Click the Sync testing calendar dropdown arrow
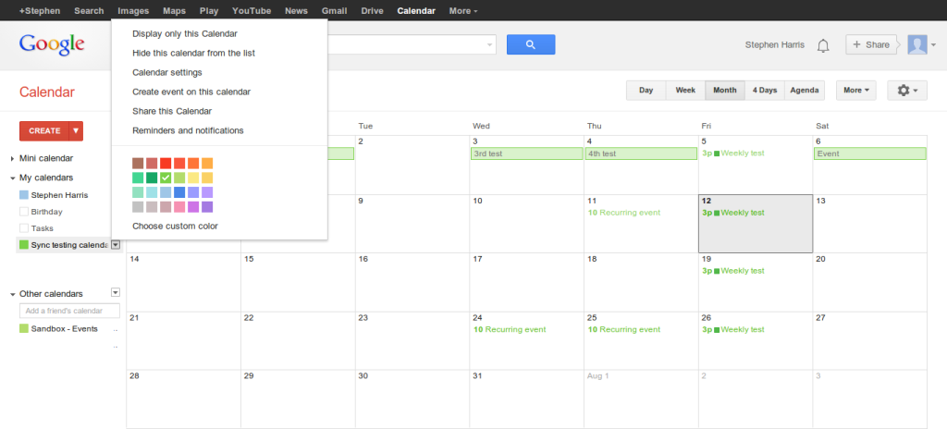Image resolution: width=947 pixels, height=429 pixels. click(x=116, y=245)
